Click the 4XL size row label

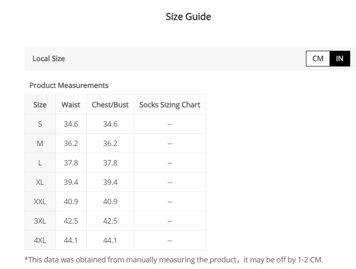pos(40,240)
